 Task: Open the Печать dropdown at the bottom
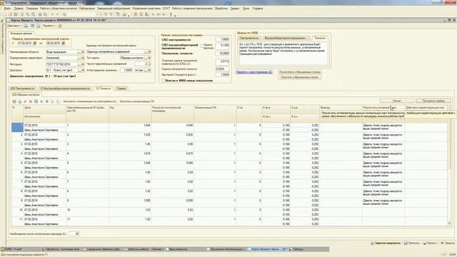click(431, 243)
